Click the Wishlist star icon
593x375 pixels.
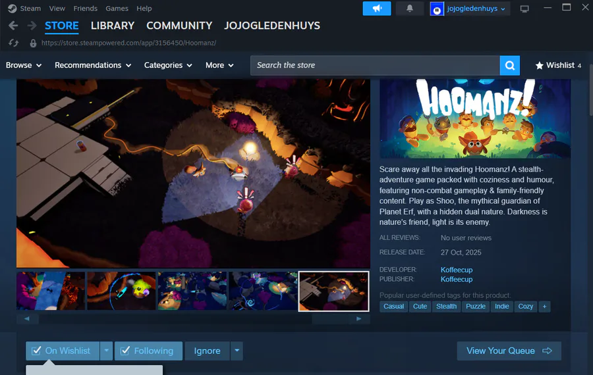click(539, 65)
